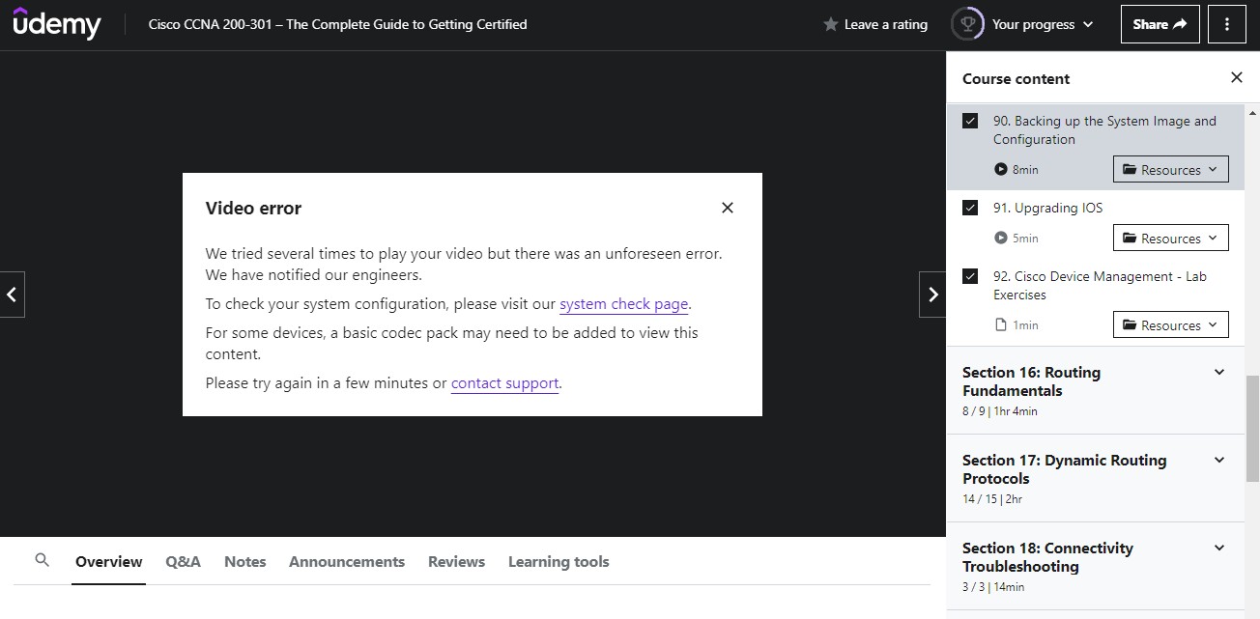Uncheck lecture 91 Upgrading IOS
The image size is (1260, 619).
[970, 208]
